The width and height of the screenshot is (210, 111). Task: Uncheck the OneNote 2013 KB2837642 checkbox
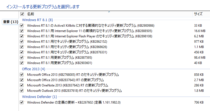(21, 85)
